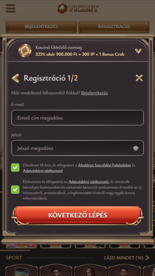Open Általános Szerződési Feltételeket link
The height and width of the screenshot is (276, 155).
pyautogui.click(x=104, y=165)
